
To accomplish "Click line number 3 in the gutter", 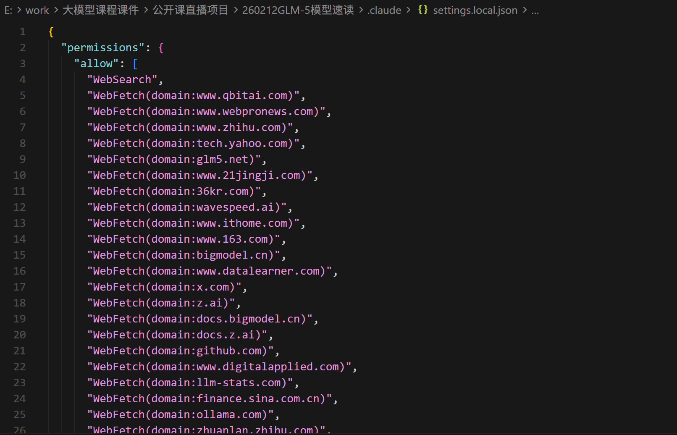I will click(23, 64).
